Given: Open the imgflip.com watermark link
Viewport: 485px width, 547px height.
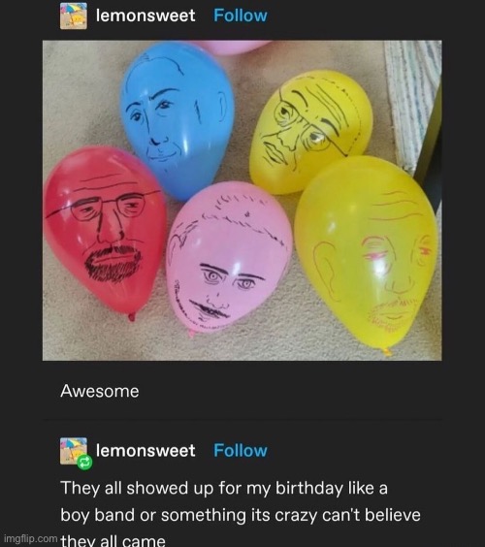Looking at the screenshot, I should pyautogui.click(x=30, y=539).
